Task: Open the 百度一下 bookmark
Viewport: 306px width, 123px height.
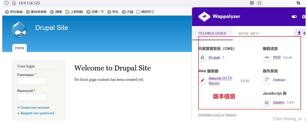Action: click(x=95, y=12)
